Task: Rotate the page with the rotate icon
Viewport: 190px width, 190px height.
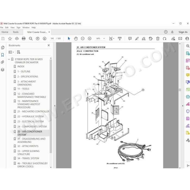Action: 164,39
